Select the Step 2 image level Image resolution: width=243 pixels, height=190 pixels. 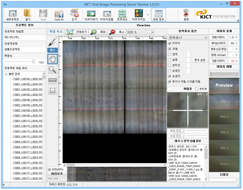[224, 117]
